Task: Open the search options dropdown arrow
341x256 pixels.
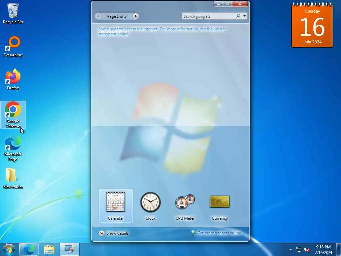Action: coord(245,16)
